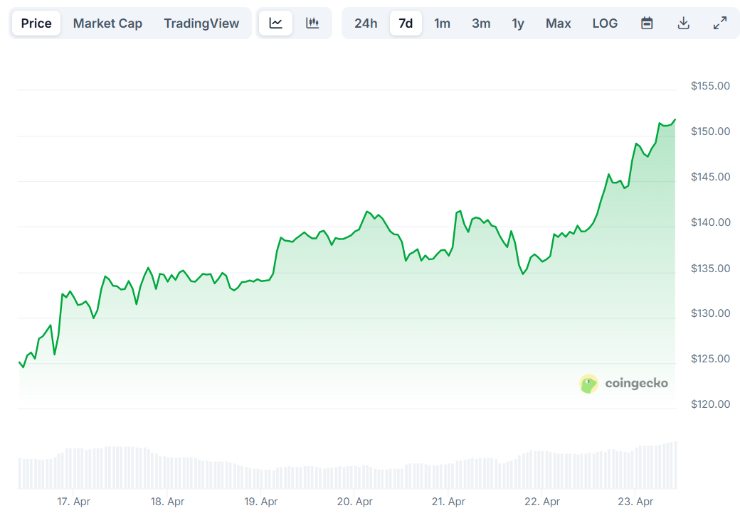Download the chart data
Image resolution: width=740 pixels, height=513 pixels.
tap(683, 23)
